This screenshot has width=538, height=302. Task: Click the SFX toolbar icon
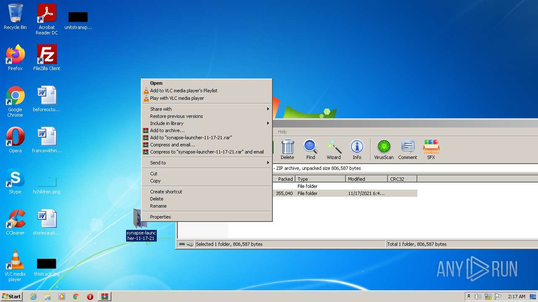click(431, 149)
